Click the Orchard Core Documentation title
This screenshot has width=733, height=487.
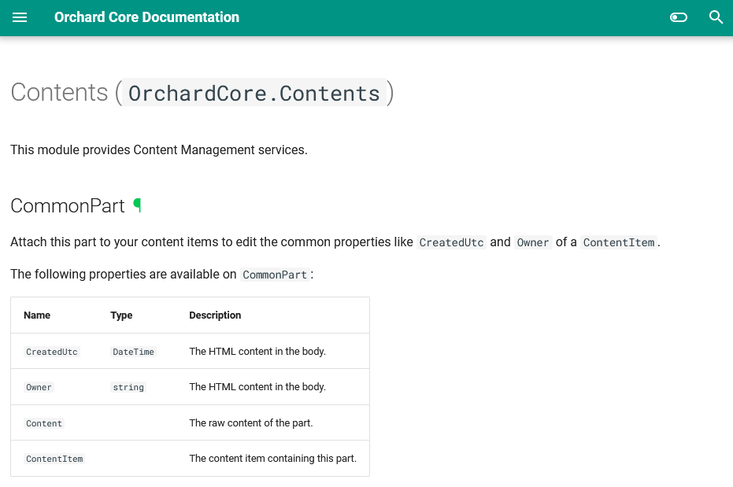click(x=146, y=17)
